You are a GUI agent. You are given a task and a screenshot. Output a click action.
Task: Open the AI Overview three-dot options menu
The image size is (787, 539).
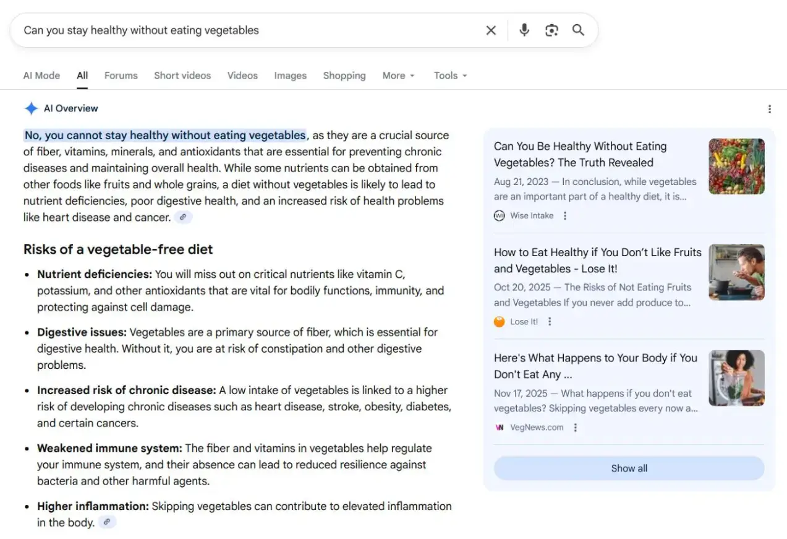coord(770,109)
